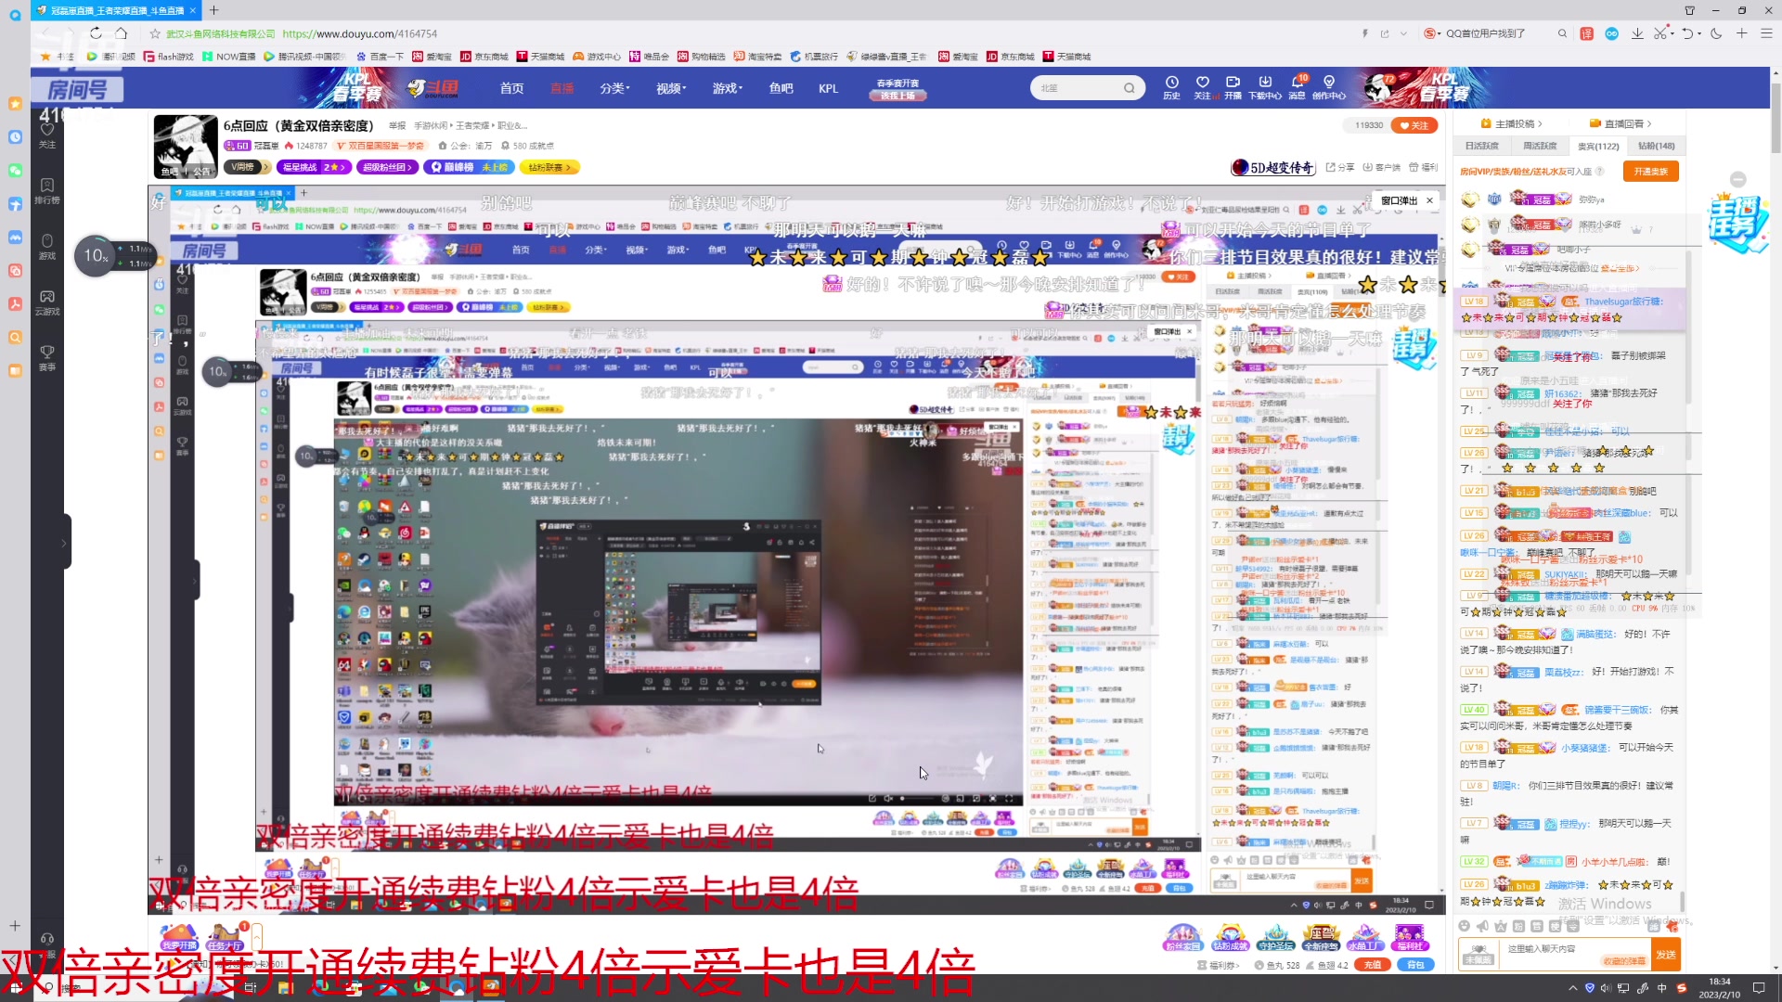Open the 守护圣坛 icon

pyautogui.click(x=1275, y=937)
